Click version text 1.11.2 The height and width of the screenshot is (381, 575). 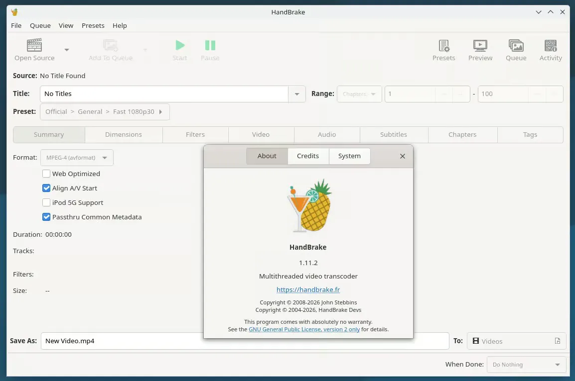(x=308, y=263)
